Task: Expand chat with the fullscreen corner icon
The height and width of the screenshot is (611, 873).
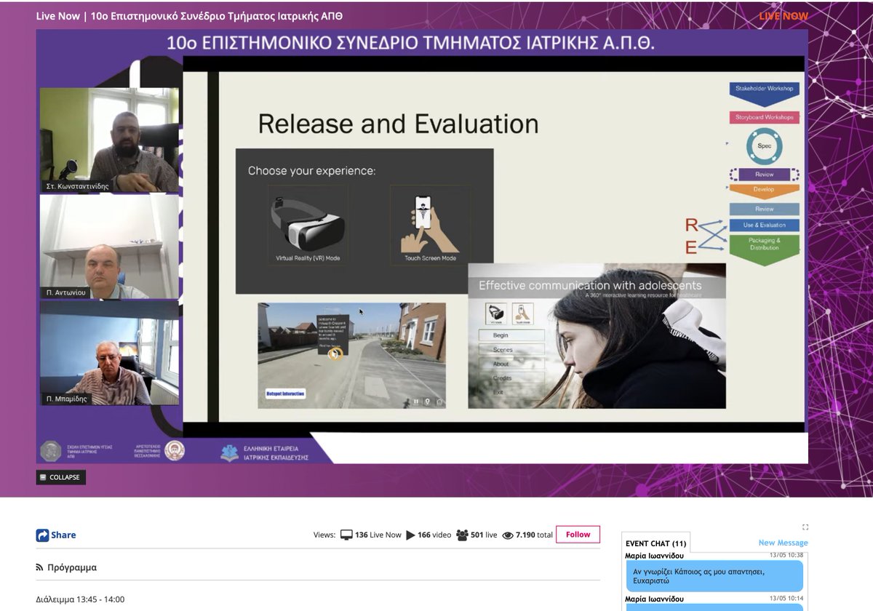Action: click(805, 527)
